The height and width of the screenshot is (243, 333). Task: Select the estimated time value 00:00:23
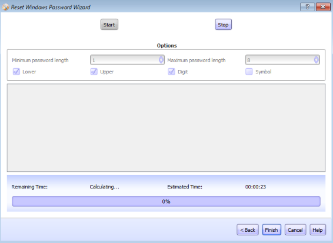click(x=255, y=187)
